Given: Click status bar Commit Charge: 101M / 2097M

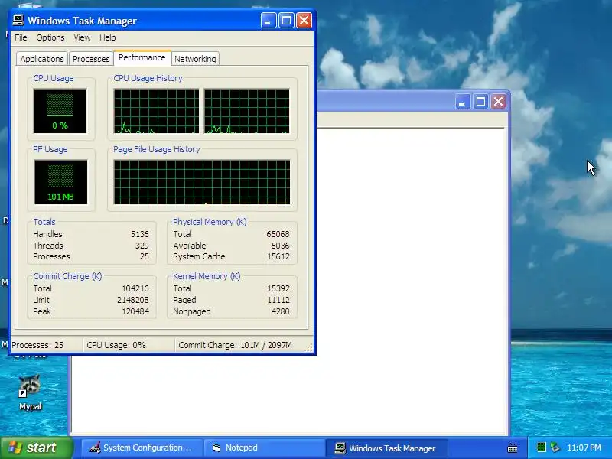Looking at the screenshot, I should (x=235, y=345).
